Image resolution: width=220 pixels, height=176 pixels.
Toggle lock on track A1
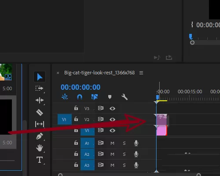pos(76,143)
